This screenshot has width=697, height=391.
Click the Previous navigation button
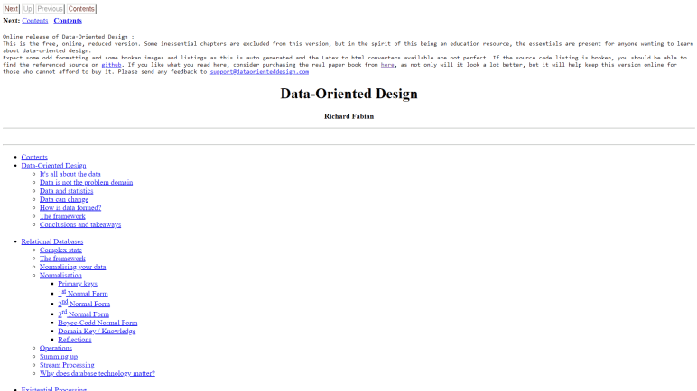(50, 9)
